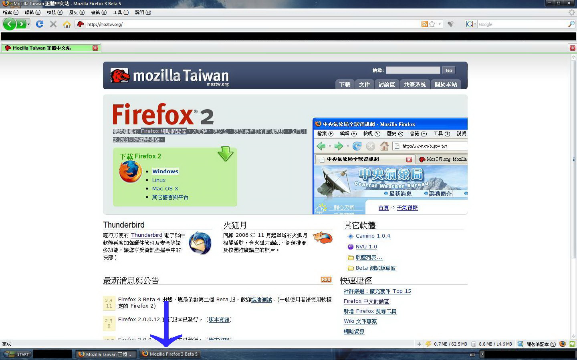The height and width of the screenshot is (360, 577).
Task: Click the sleeping fox icon under 火狐月
Action: click(x=323, y=237)
